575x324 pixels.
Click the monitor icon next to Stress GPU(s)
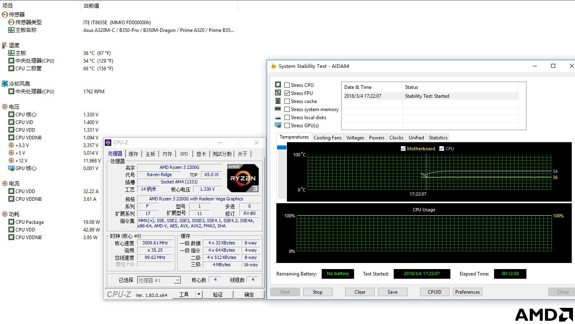click(278, 125)
